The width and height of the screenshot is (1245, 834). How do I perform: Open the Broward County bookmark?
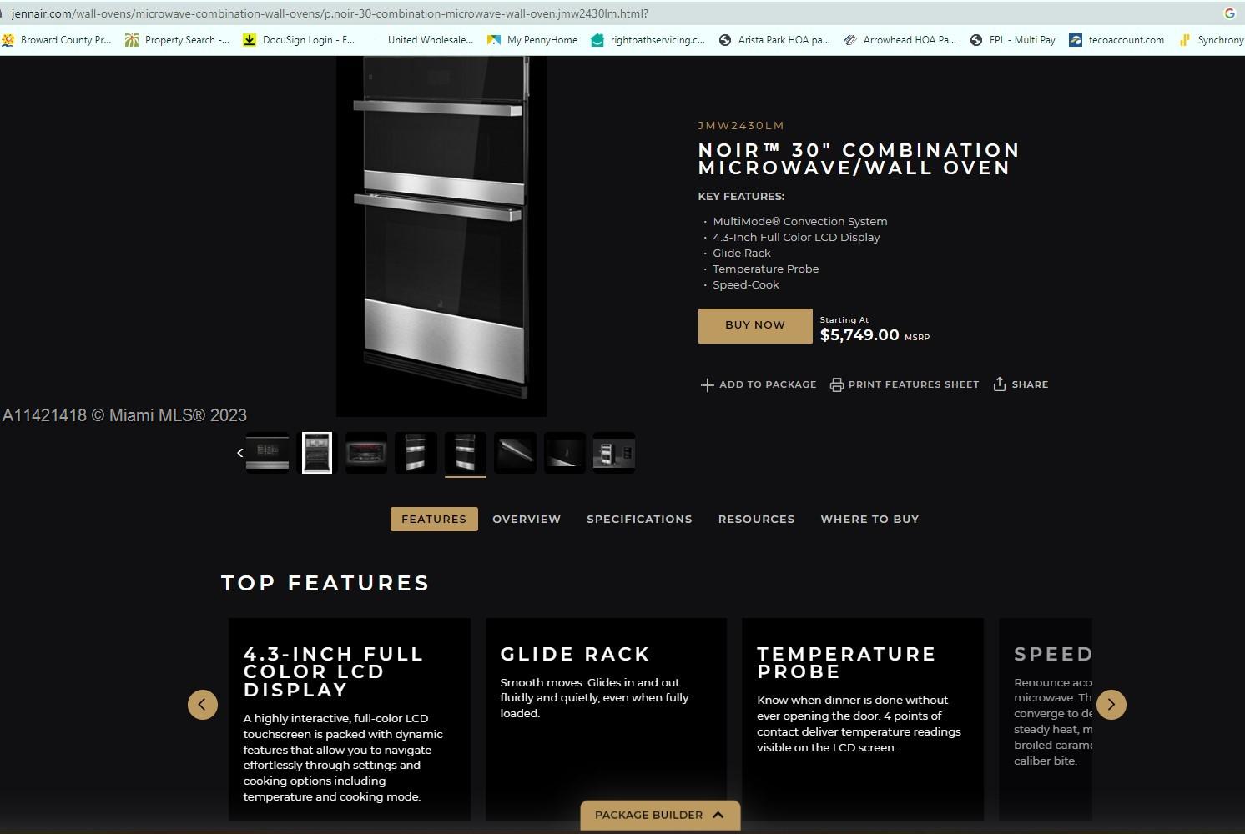(x=57, y=40)
